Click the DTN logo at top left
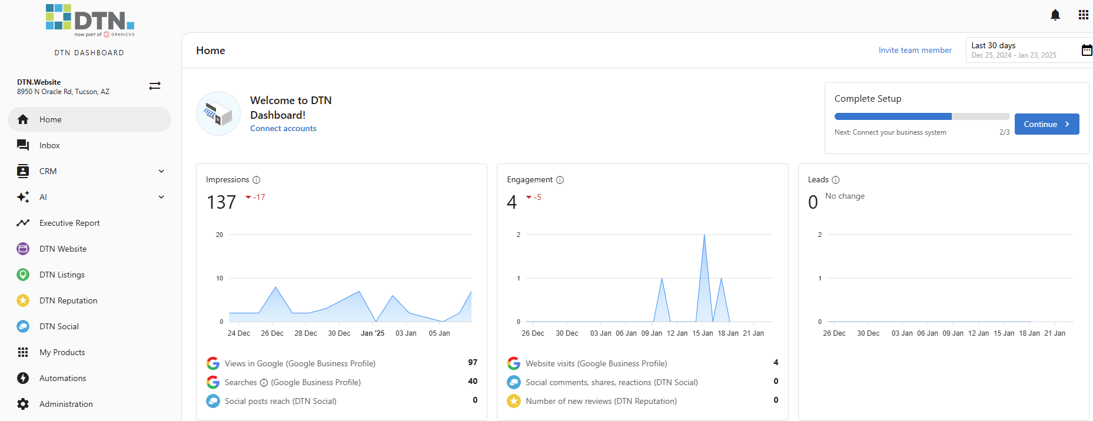The width and height of the screenshot is (1093, 421). tap(90, 20)
